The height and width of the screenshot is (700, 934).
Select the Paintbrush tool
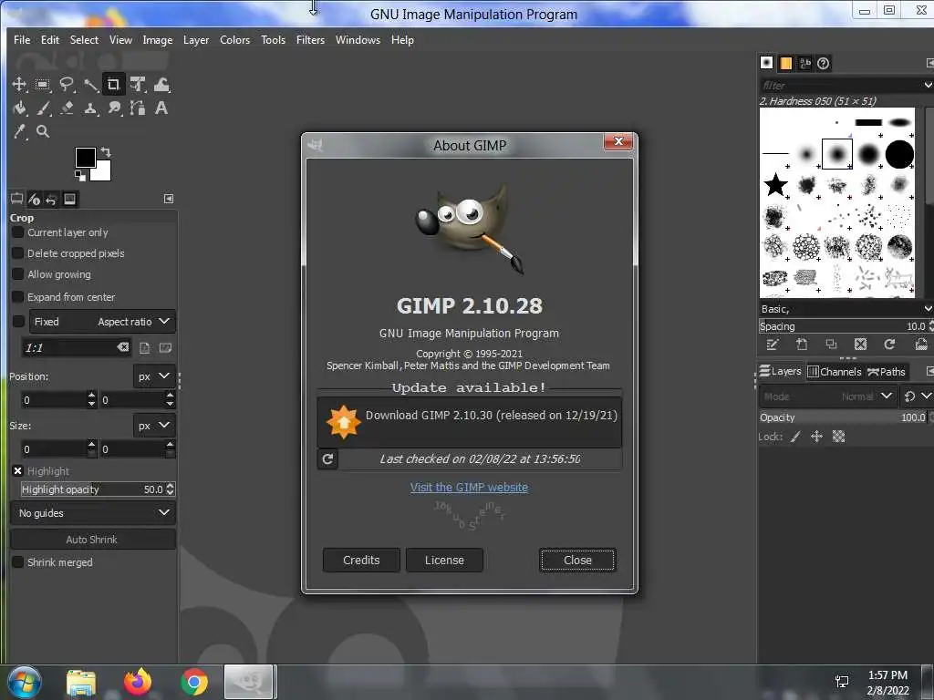(43, 108)
